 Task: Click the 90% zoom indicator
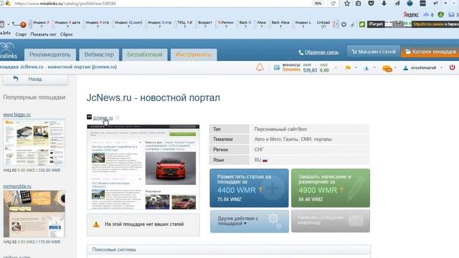pyautogui.click(x=318, y=4)
